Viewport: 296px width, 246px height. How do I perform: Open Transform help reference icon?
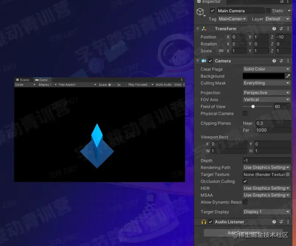[274, 29]
